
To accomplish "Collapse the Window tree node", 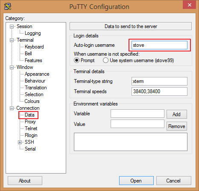I will (12, 67).
